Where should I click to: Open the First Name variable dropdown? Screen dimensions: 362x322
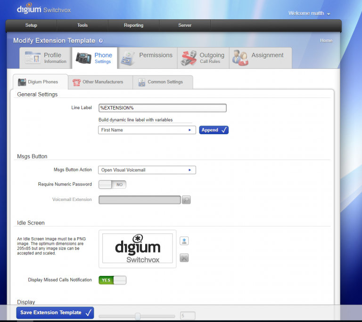coord(147,130)
